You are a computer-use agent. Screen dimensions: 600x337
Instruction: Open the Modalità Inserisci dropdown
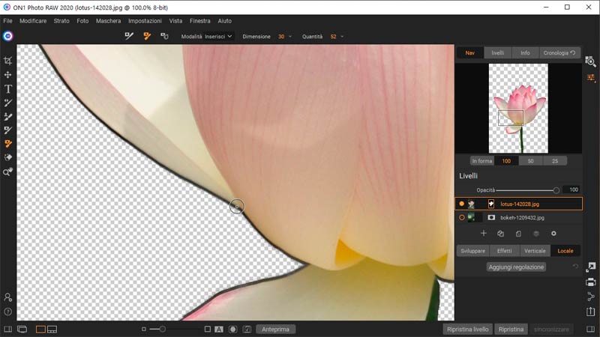click(218, 36)
